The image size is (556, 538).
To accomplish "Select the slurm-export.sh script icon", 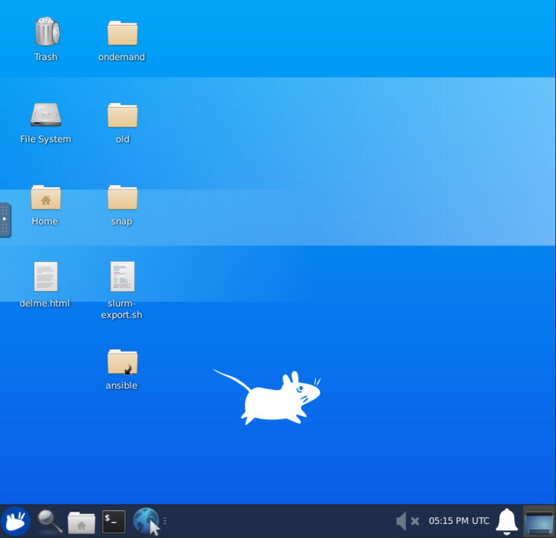I will (x=122, y=277).
